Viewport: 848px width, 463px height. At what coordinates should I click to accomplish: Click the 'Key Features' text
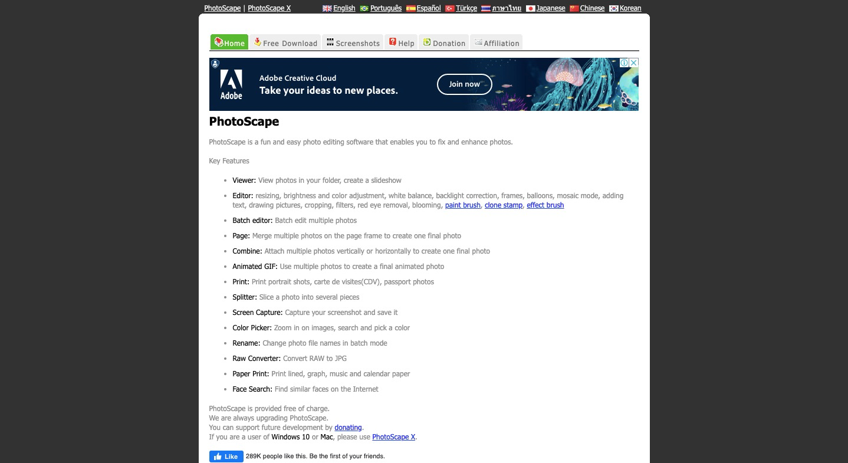229,161
